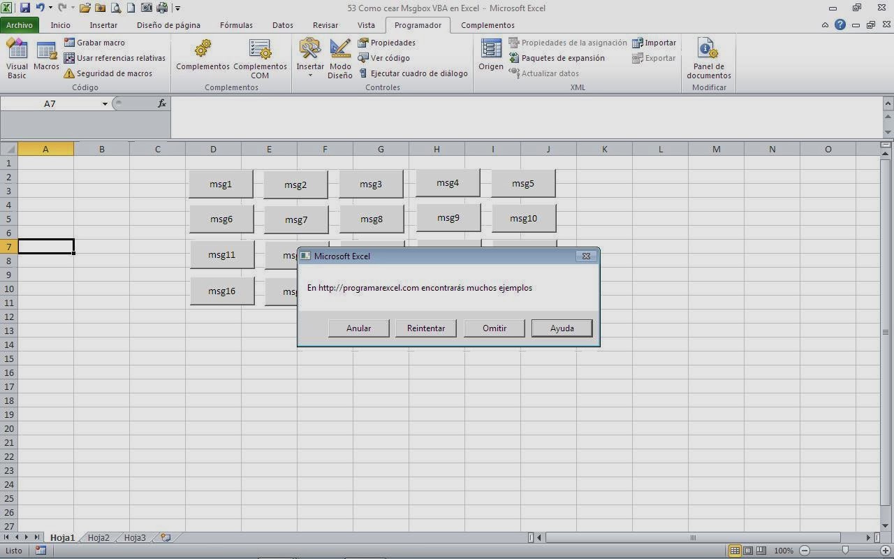Click Ejecutar cuadro de diálogo
The height and width of the screenshot is (559, 894).
(x=413, y=73)
